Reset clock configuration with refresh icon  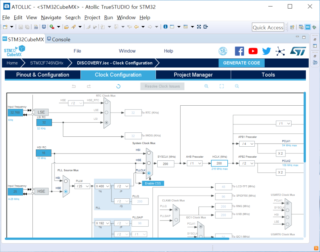(118, 86)
